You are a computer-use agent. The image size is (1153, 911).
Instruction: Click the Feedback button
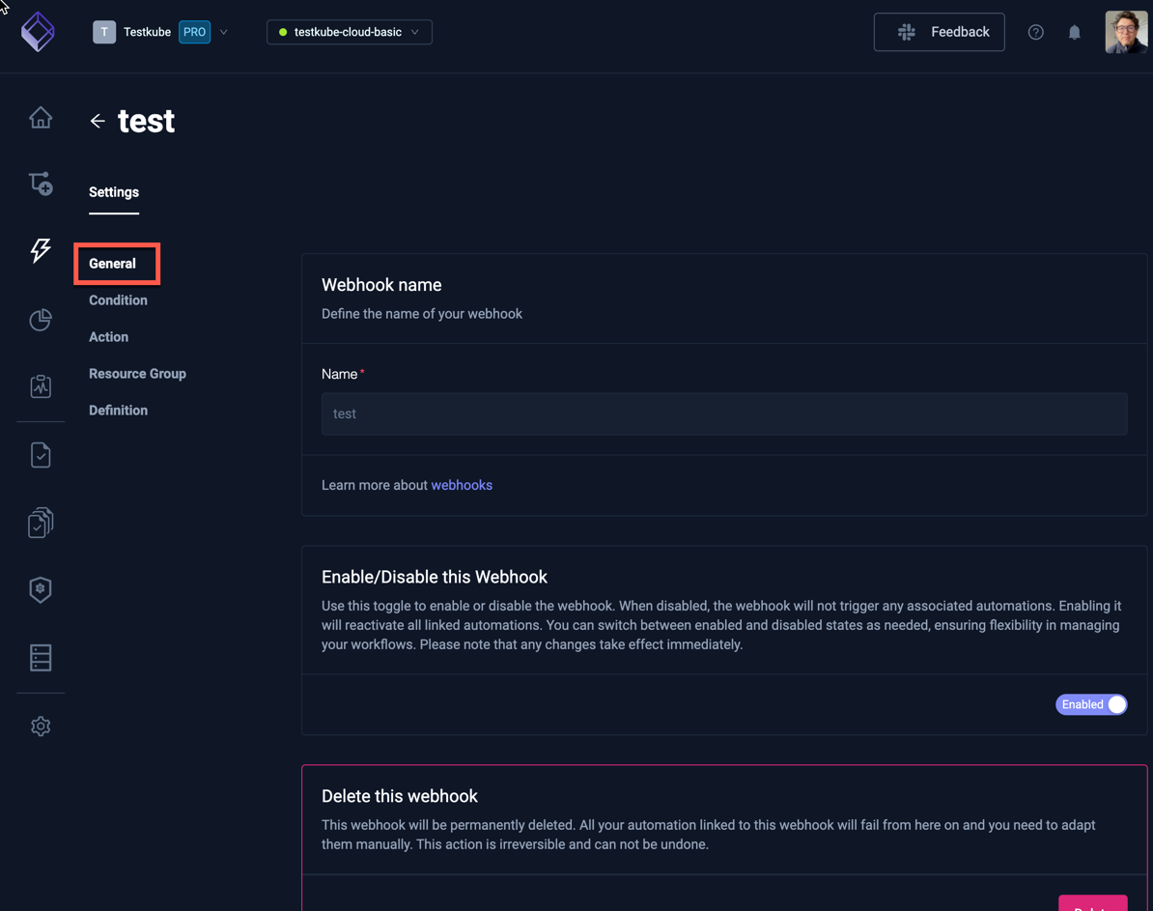tap(939, 32)
